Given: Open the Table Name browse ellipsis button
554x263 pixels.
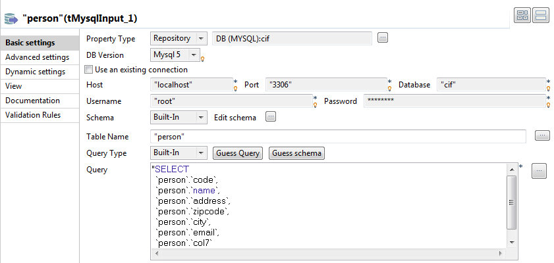Looking at the screenshot, I should pos(542,136).
